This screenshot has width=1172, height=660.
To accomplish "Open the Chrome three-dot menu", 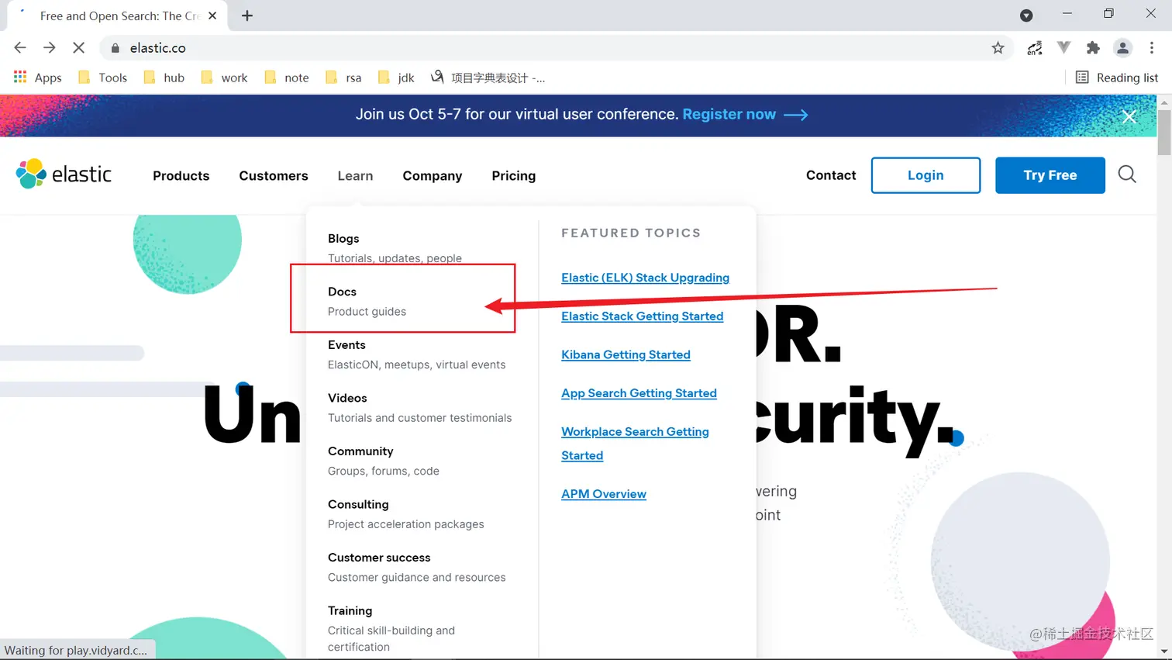I will tap(1152, 48).
